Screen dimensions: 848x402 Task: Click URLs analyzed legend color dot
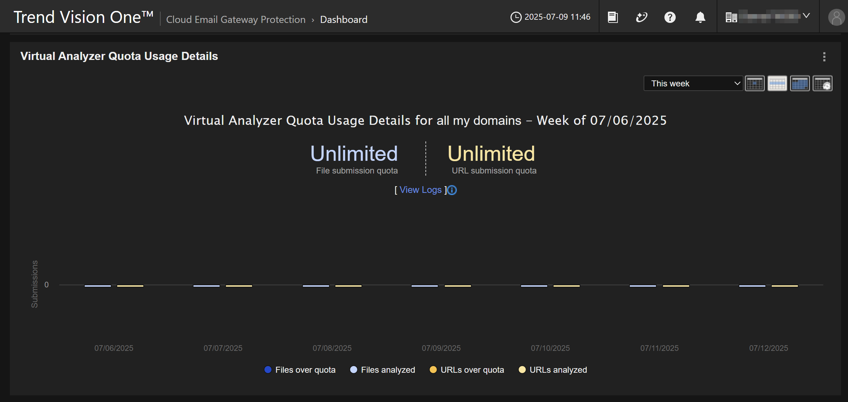[522, 370]
